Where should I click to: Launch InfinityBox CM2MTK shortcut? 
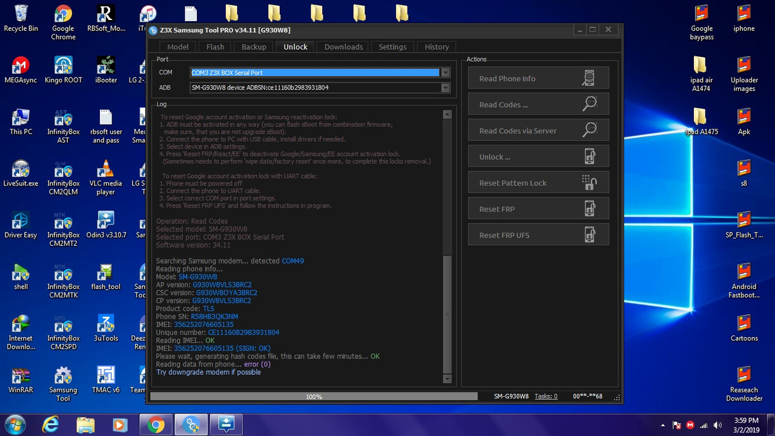pos(63,280)
